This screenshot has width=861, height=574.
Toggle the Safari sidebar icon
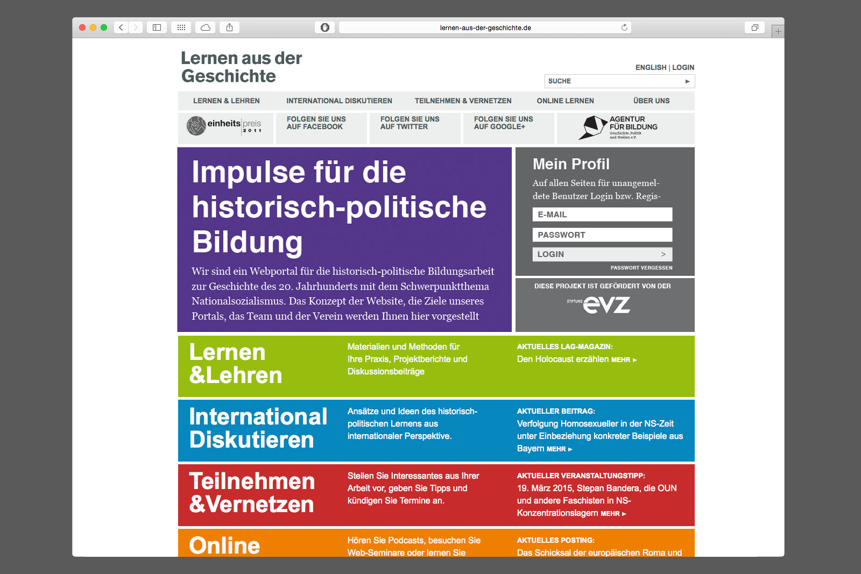pos(157,27)
